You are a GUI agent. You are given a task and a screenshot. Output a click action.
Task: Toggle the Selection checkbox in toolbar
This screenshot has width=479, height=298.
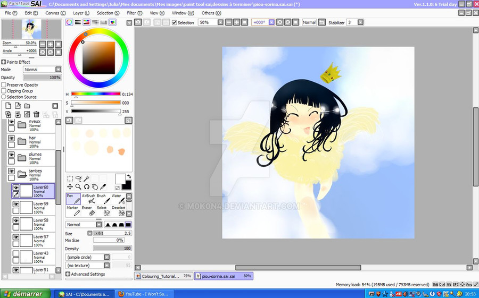click(175, 22)
